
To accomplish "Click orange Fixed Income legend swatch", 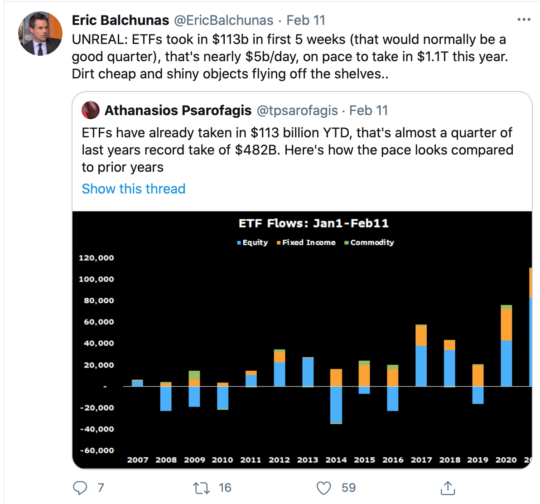I will (279, 243).
